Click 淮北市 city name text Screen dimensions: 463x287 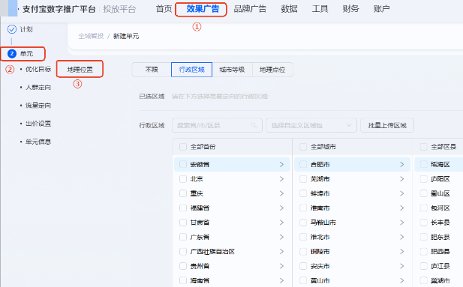click(320, 237)
